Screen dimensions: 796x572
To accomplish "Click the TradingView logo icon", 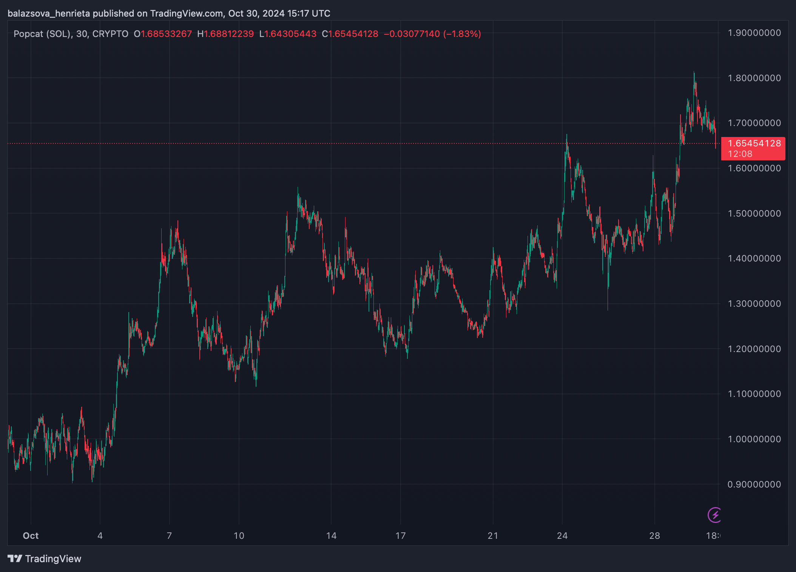I will (15, 558).
